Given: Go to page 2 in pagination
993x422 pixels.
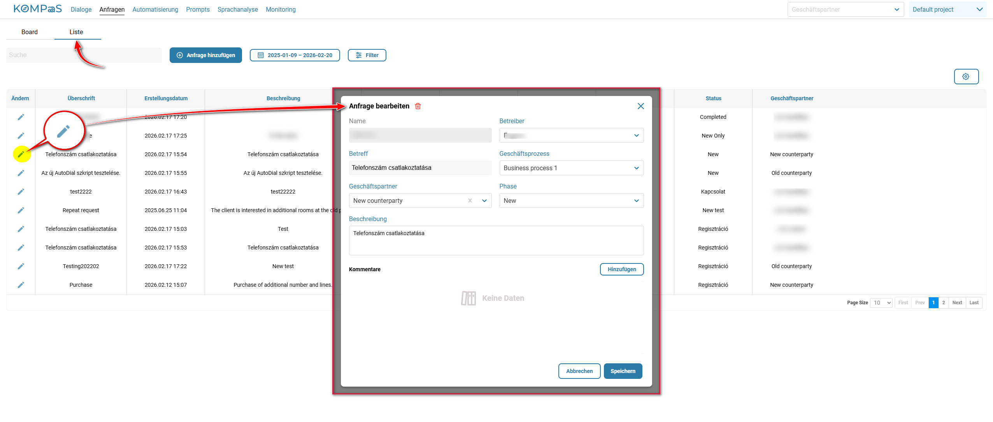Looking at the screenshot, I should click(943, 303).
